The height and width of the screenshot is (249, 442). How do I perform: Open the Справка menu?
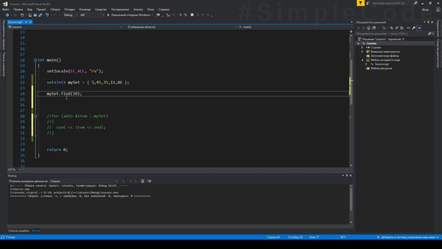tap(164, 9)
